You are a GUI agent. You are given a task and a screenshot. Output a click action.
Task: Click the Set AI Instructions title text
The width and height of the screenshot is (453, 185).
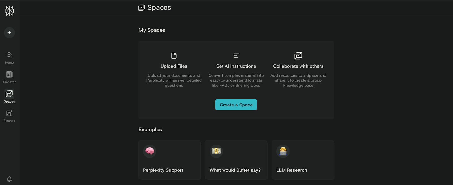pyautogui.click(x=236, y=66)
